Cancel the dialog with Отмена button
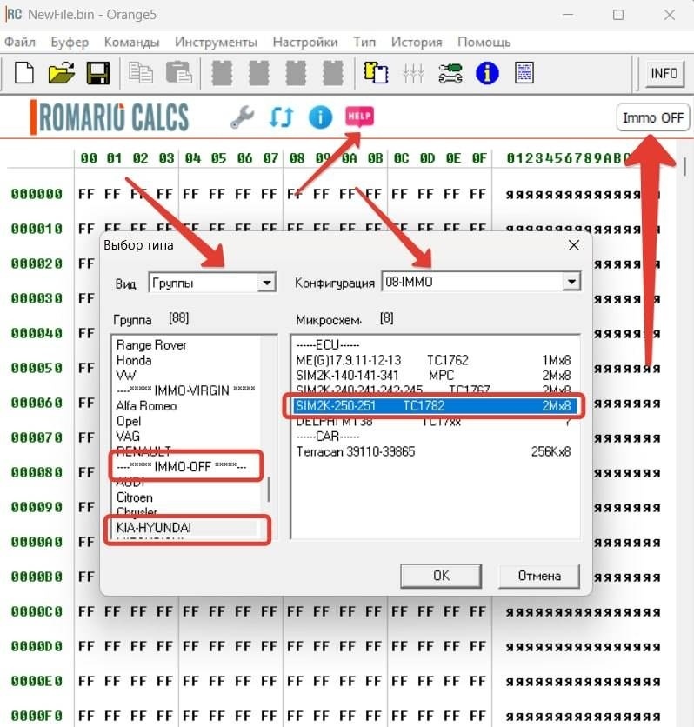The image size is (694, 727). pyautogui.click(x=539, y=576)
